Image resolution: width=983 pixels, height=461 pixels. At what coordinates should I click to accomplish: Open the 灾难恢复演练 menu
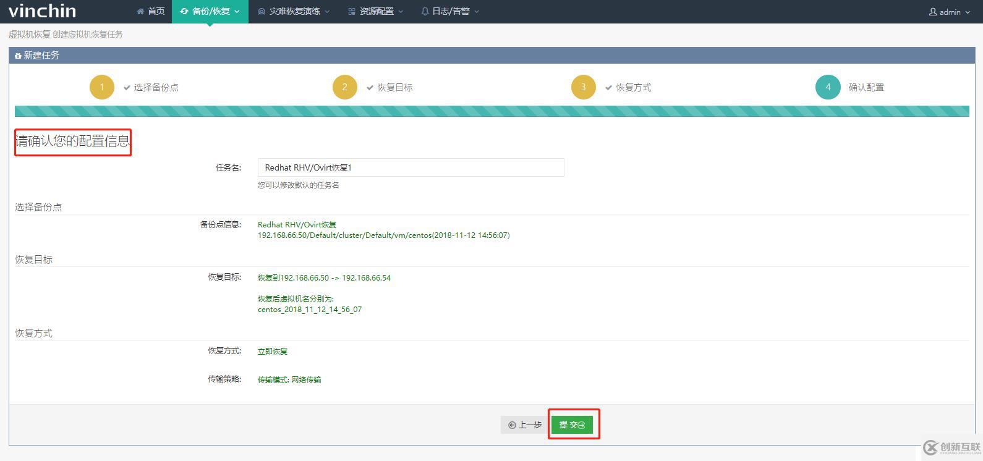[x=294, y=11]
